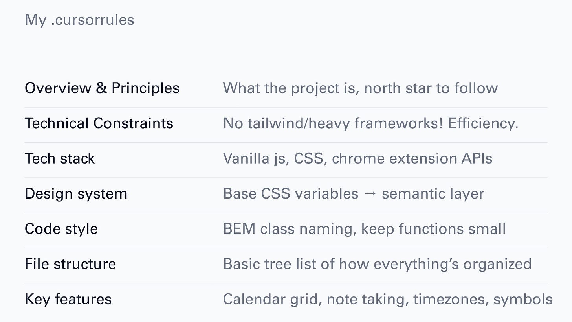Click 'What the project is, north star to follow'
The height and width of the screenshot is (322, 572).
pyautogui.click(x=360, y=88)
